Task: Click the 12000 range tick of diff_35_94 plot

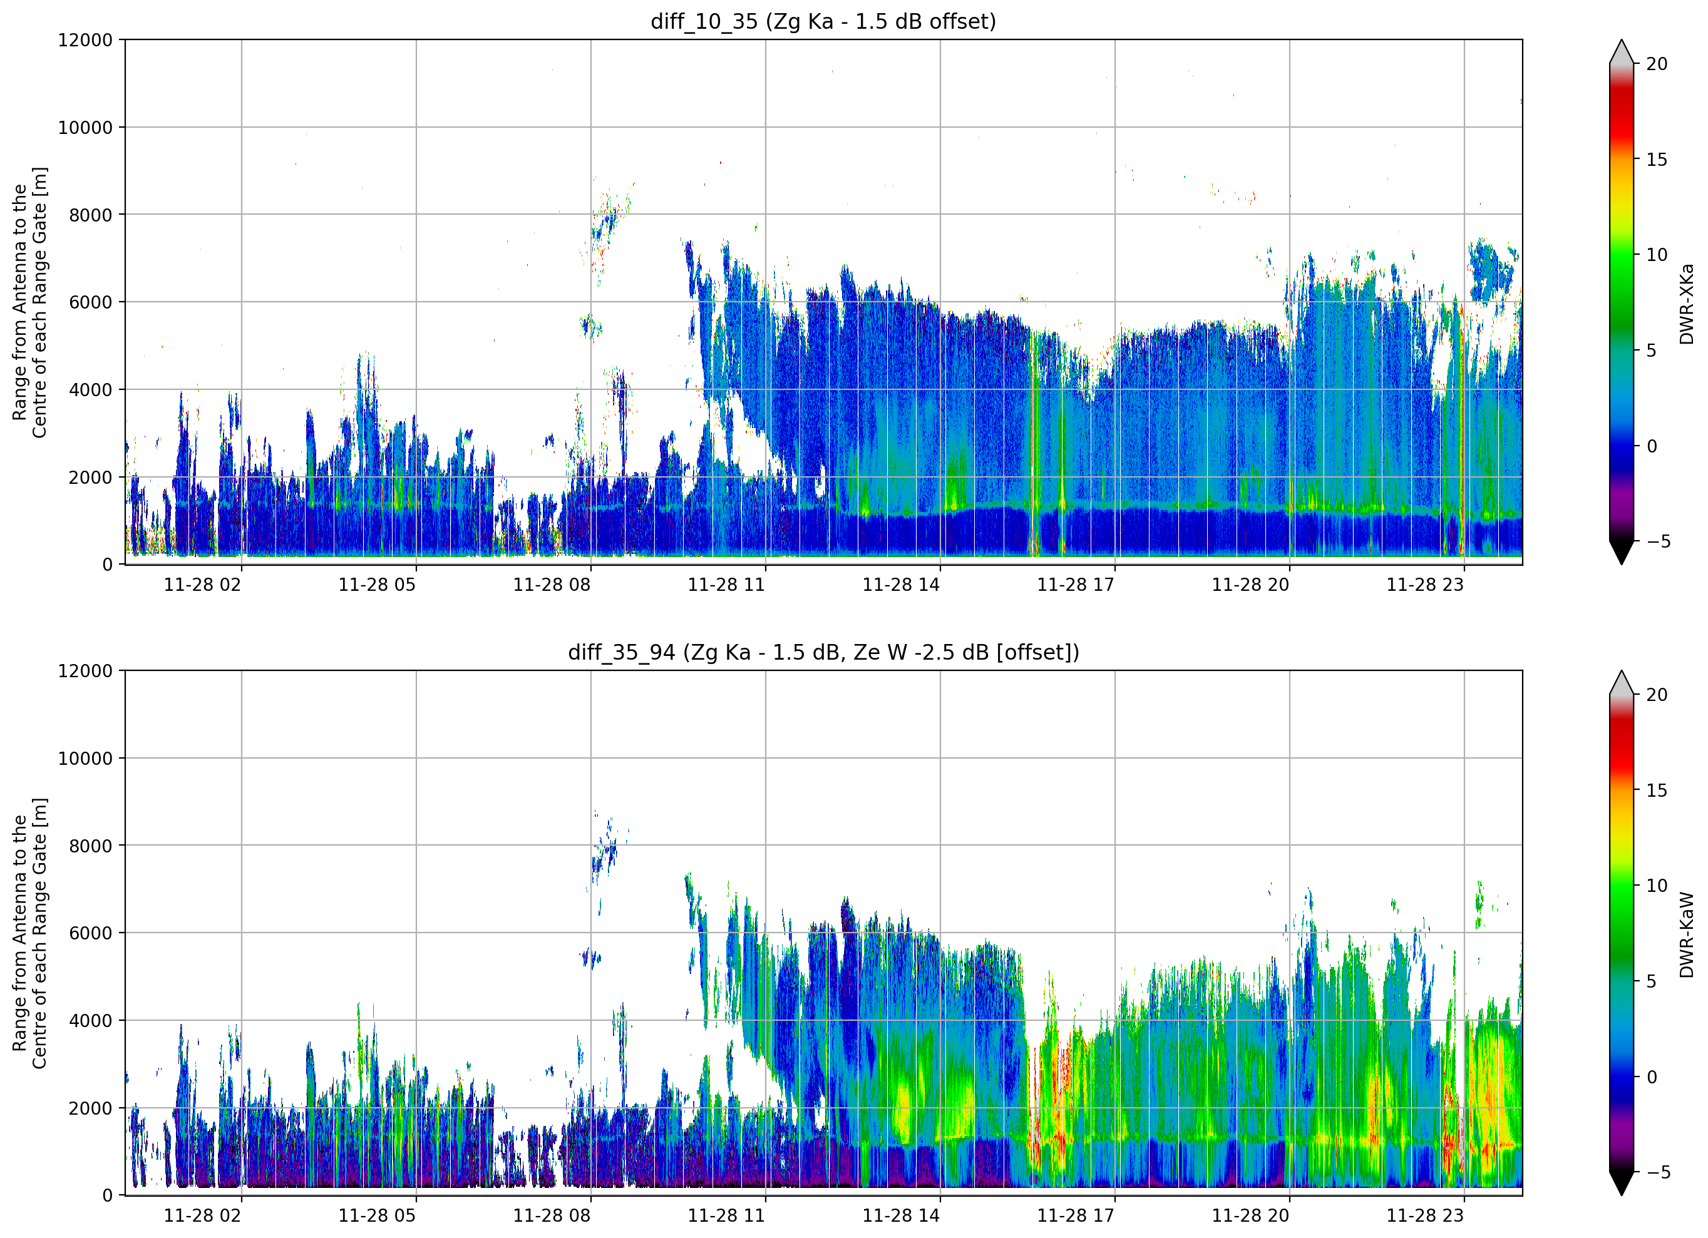Action: (x=85, y=671)
